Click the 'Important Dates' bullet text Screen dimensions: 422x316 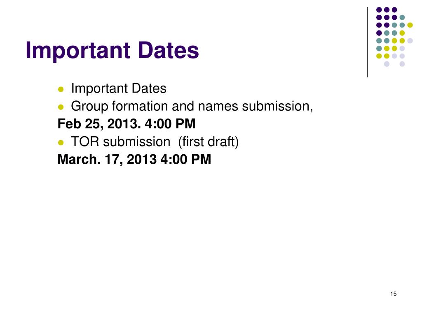[x=119, y=89]
